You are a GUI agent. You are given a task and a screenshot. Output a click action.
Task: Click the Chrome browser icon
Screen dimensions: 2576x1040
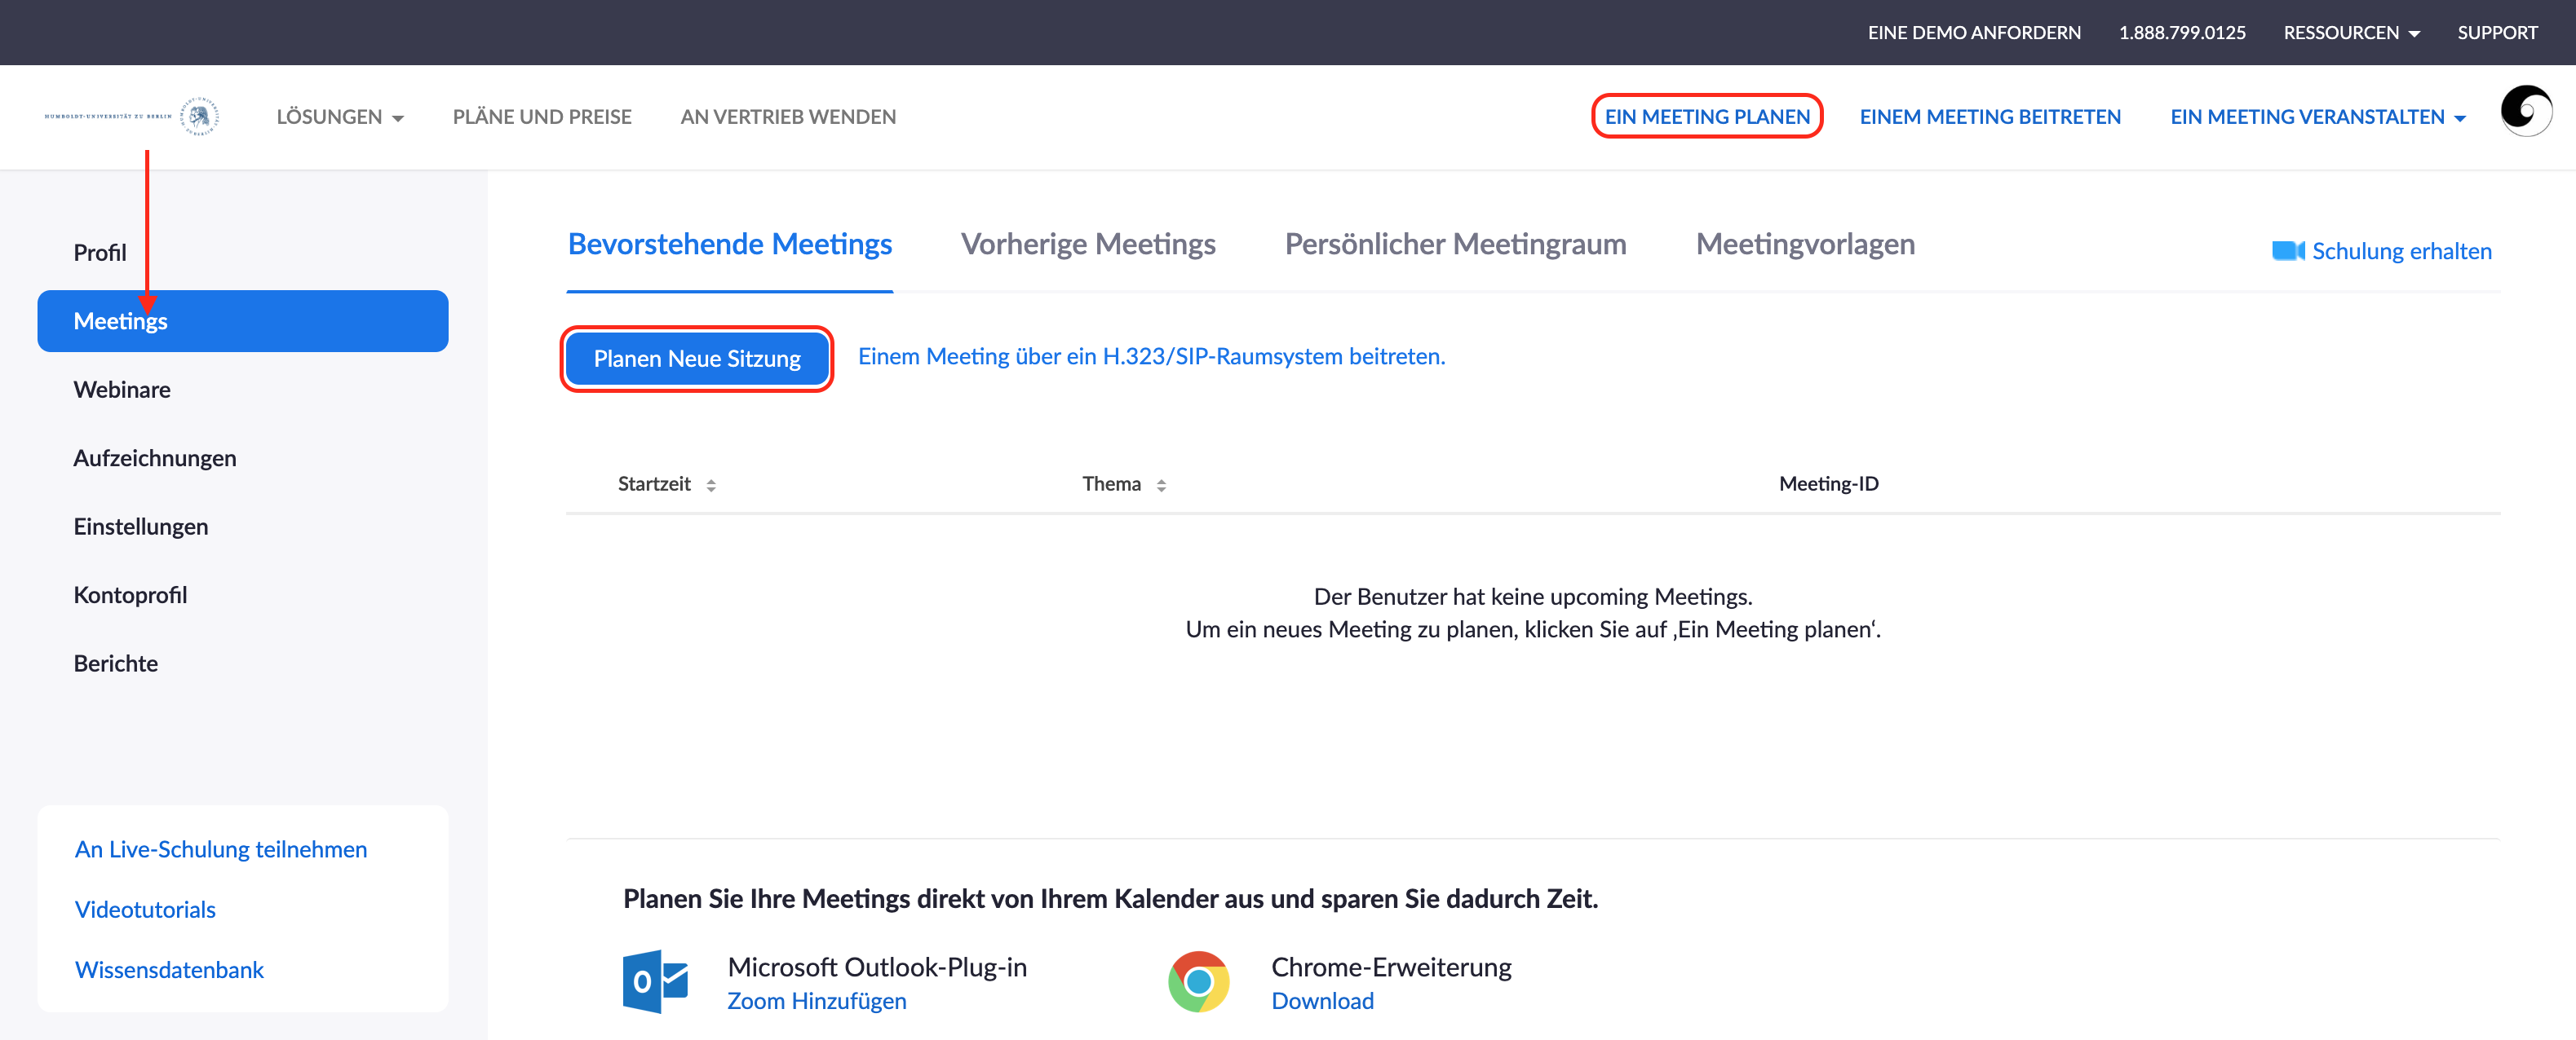coord(1198,981)
